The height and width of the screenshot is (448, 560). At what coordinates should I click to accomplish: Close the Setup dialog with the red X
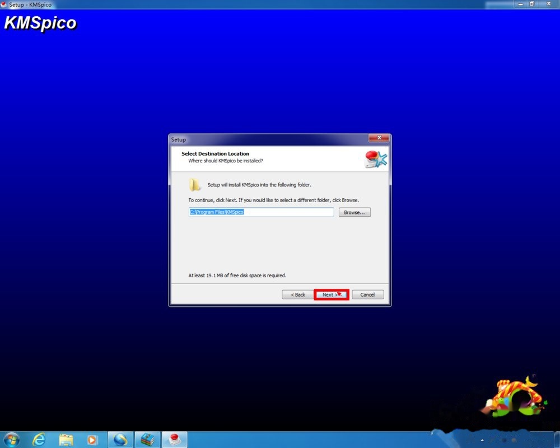[379, 138]
